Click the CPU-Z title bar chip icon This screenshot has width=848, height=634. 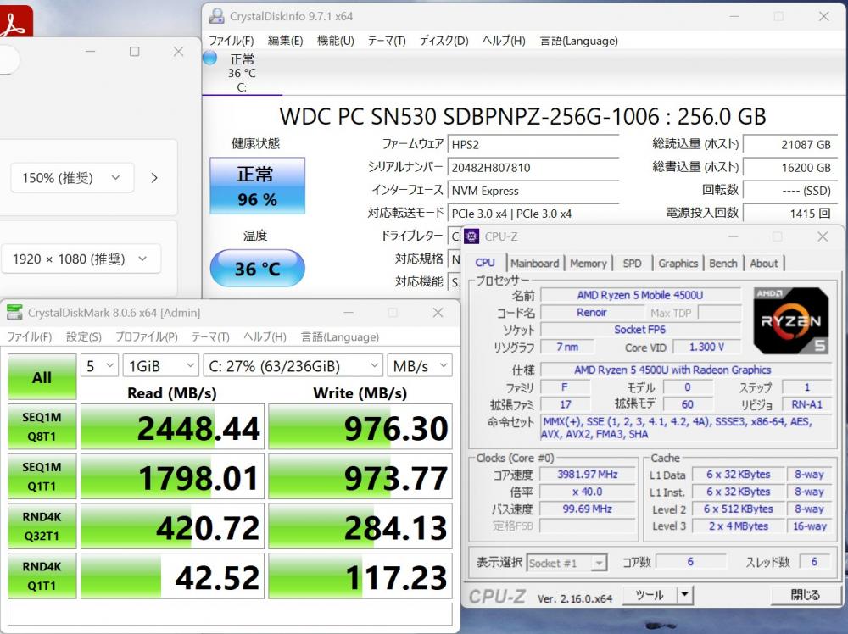[471, 236]
